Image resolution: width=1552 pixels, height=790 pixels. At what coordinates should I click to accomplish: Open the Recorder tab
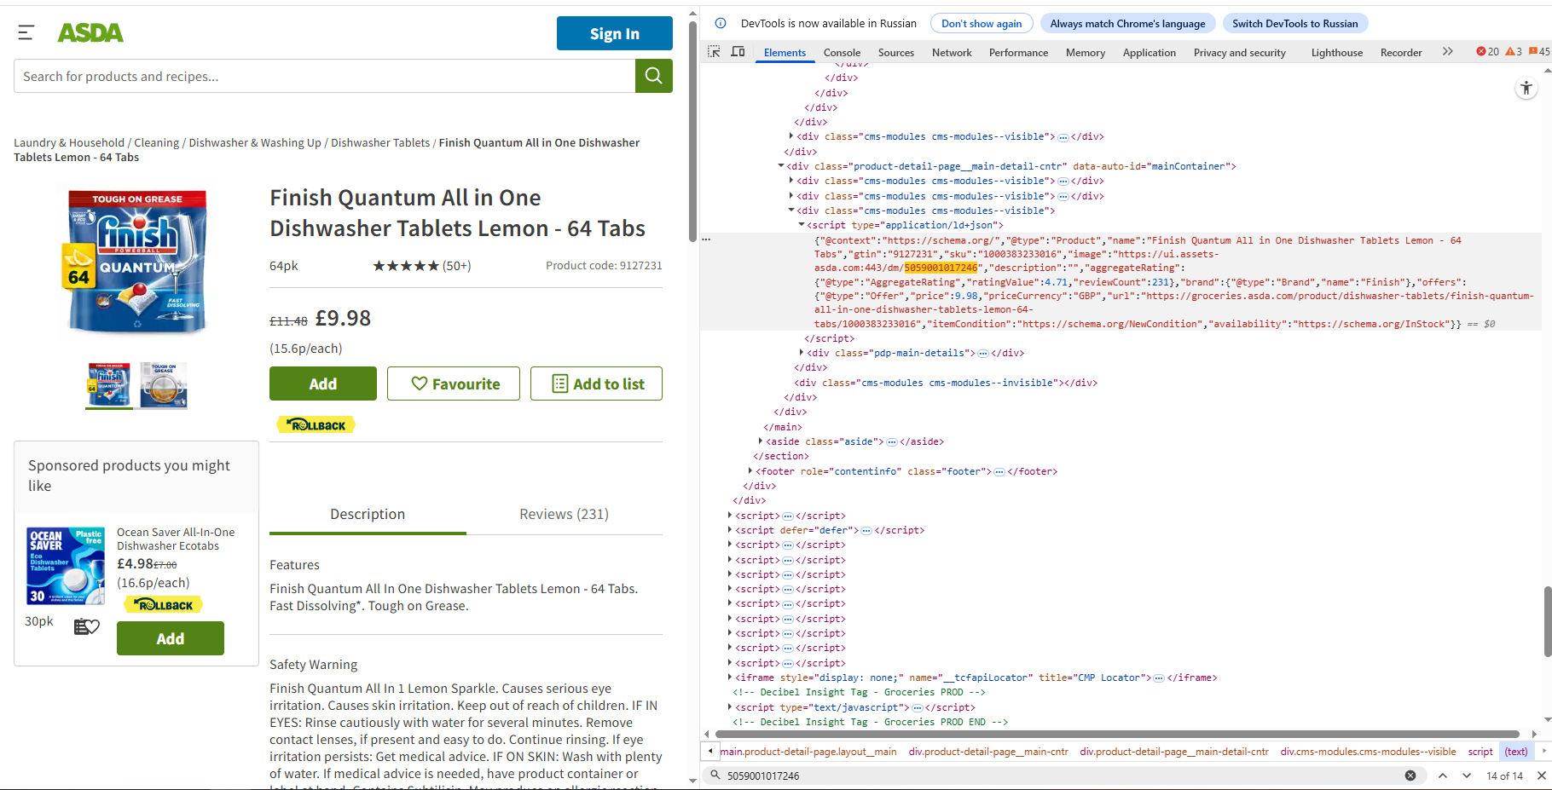[1401, 53]
